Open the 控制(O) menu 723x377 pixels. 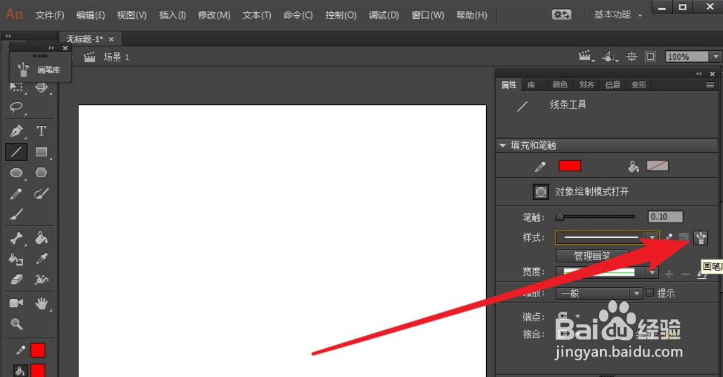341,15
